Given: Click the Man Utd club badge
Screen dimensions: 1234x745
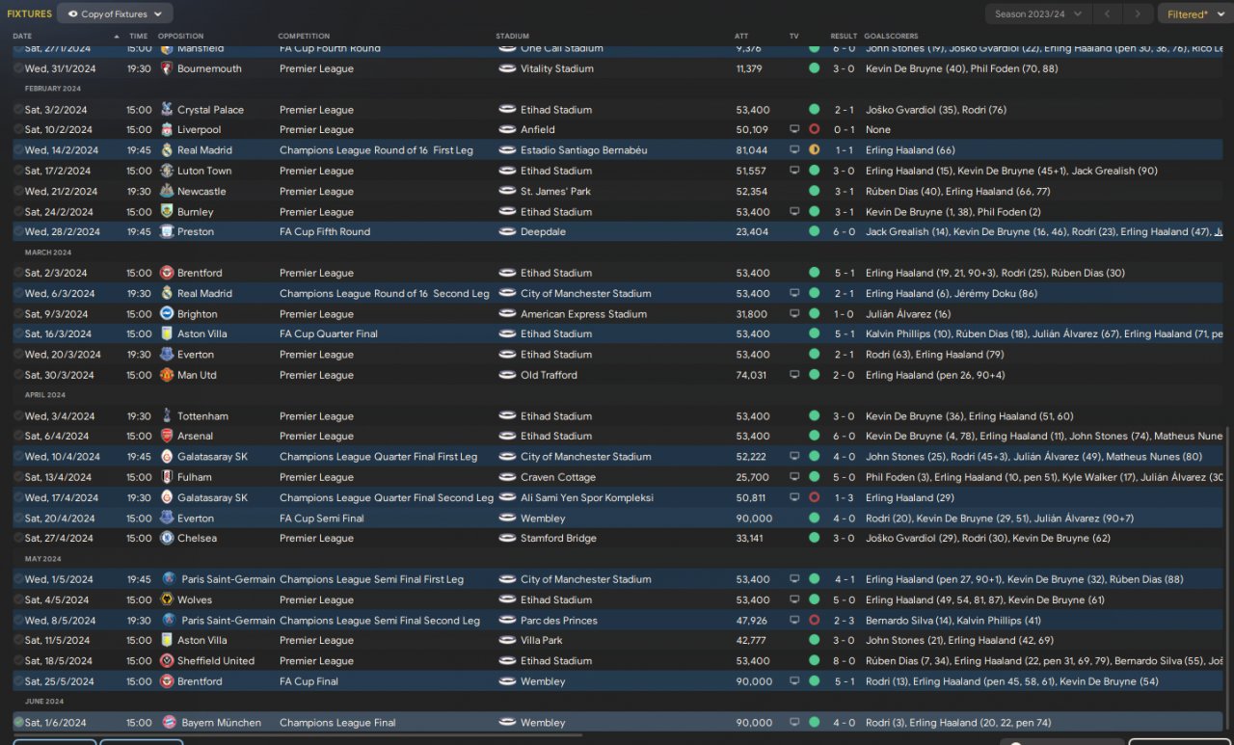Looking at the screenshot, I should pos(167,375).
